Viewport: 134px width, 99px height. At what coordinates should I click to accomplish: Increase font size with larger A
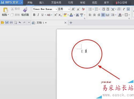73,9
